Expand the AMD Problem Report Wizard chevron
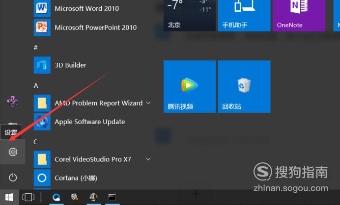 coord(148,103)
